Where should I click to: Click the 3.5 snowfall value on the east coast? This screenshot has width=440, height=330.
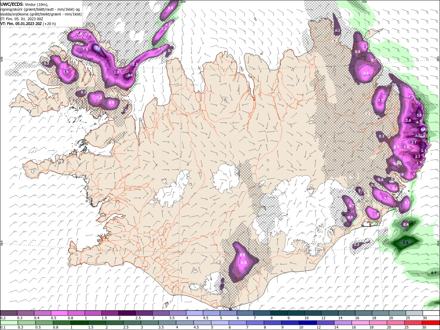(x=419, y=115)
